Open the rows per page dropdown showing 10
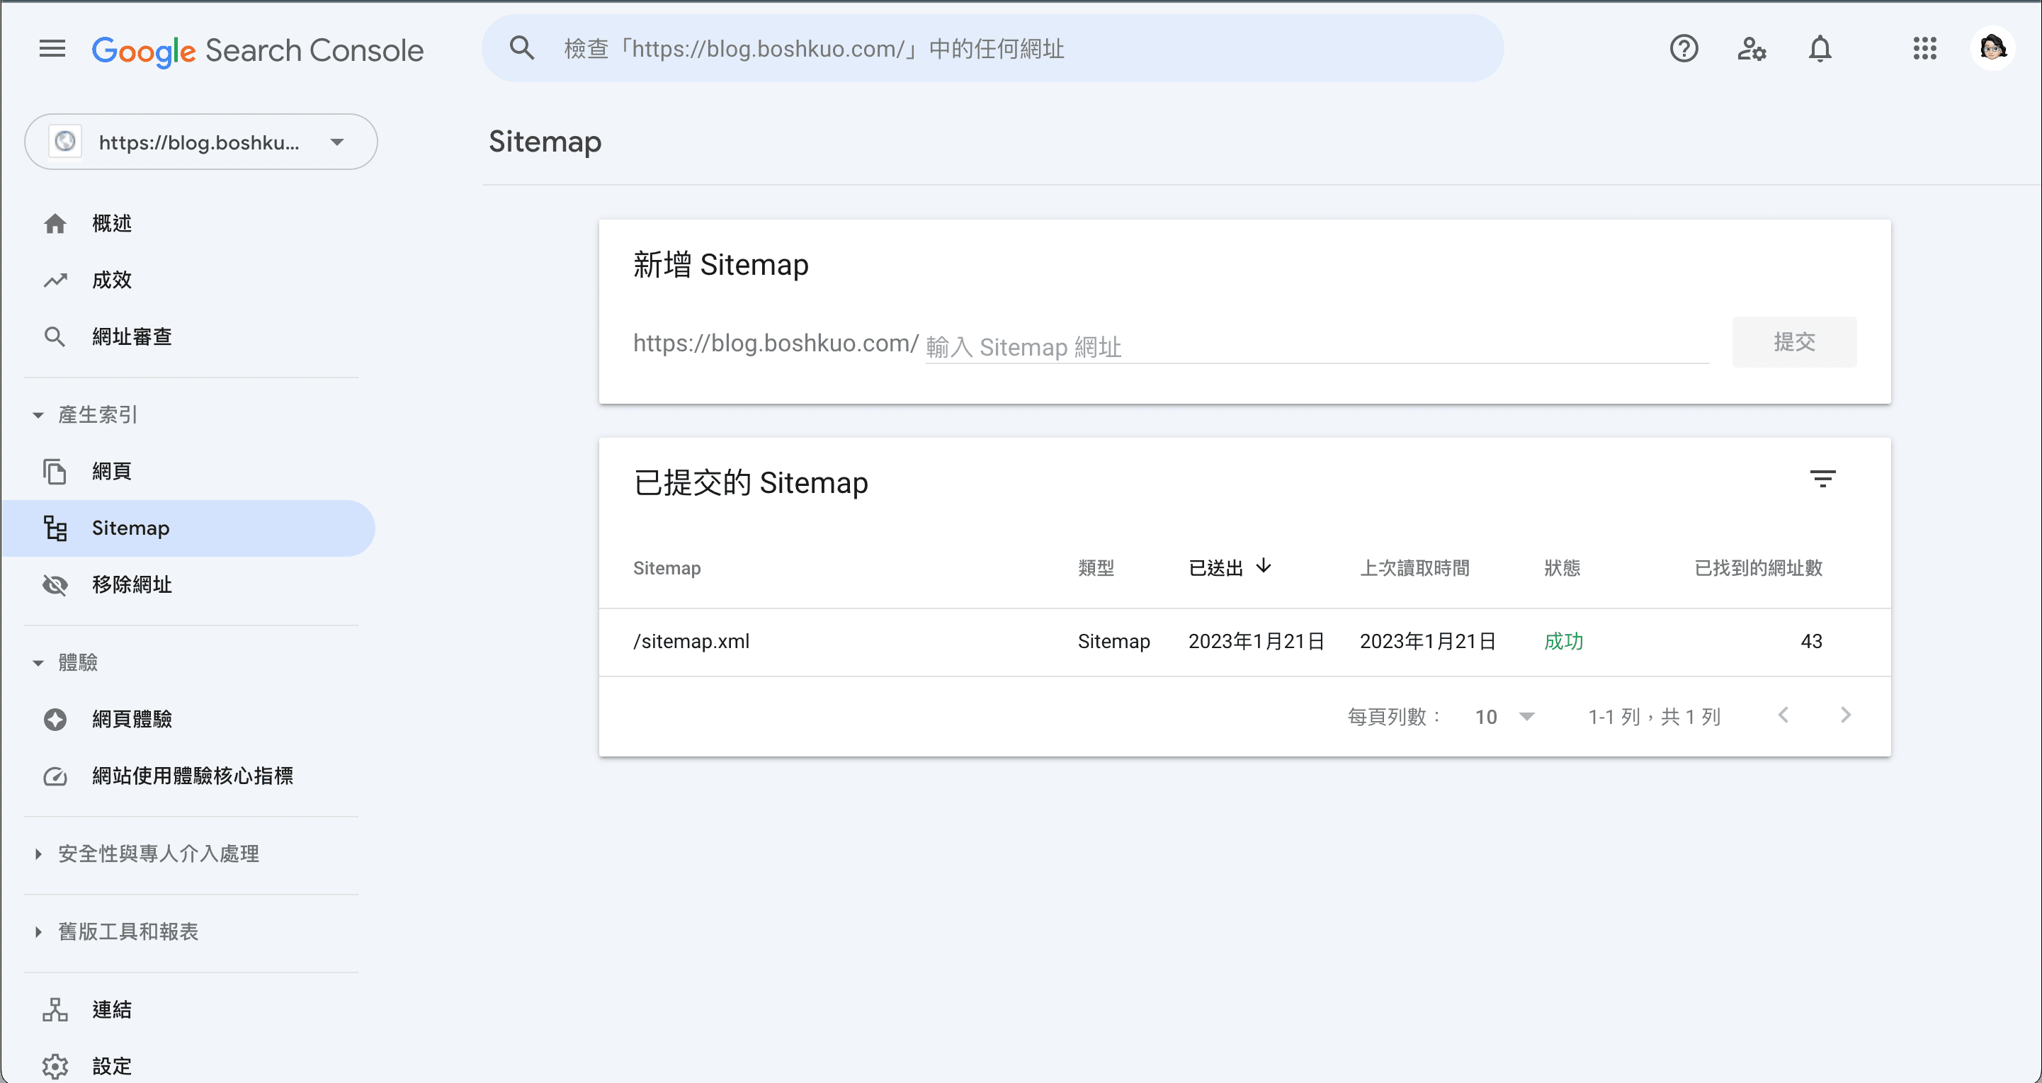2042x1083 pixels. tap(1504, 717)
